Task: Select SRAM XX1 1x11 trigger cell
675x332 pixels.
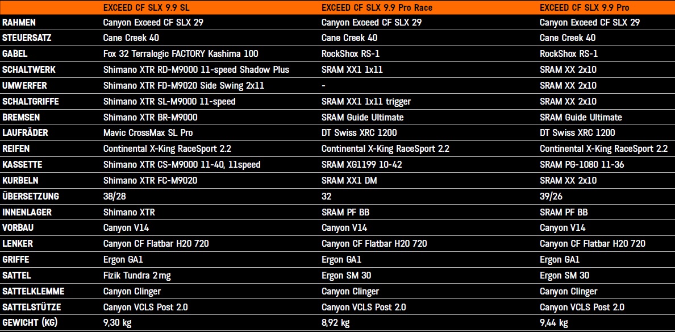Action: coord(366,102)
